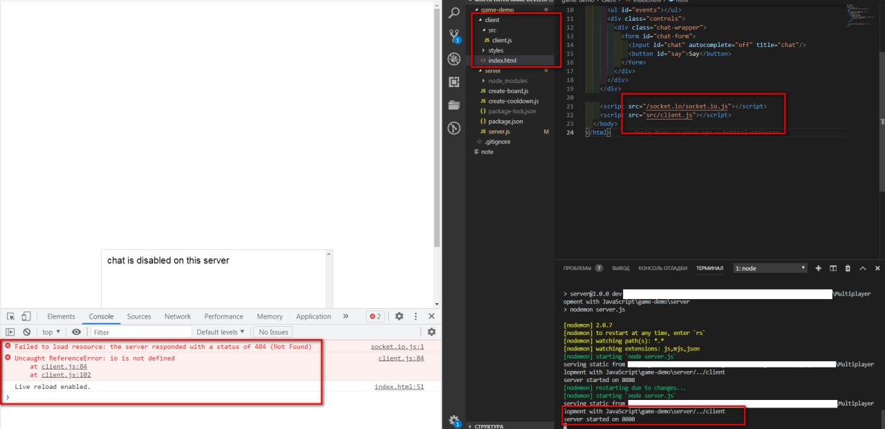Clear the console with the ban icon
Image resolution: width=885 pixels, height=429 pixels.
click(26, 332)
